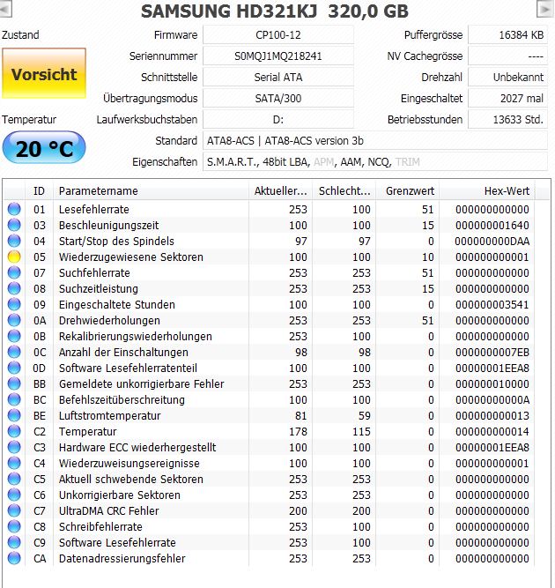Viewport: 555px width, 588px height.
Task: Click hex value 000000010000 of Gemeldete Fehler
Action: pos(492,384)
